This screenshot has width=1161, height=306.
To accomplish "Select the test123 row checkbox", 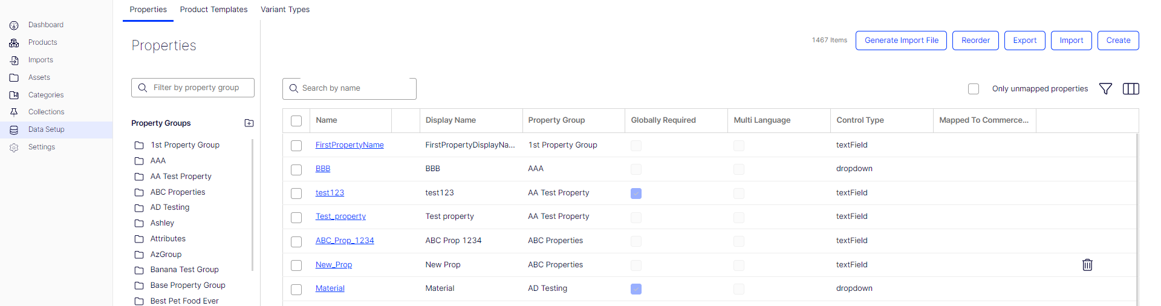I will point(296,194).
